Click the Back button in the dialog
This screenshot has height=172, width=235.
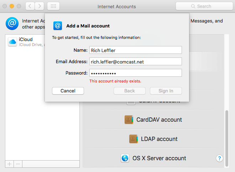(130, 91)
